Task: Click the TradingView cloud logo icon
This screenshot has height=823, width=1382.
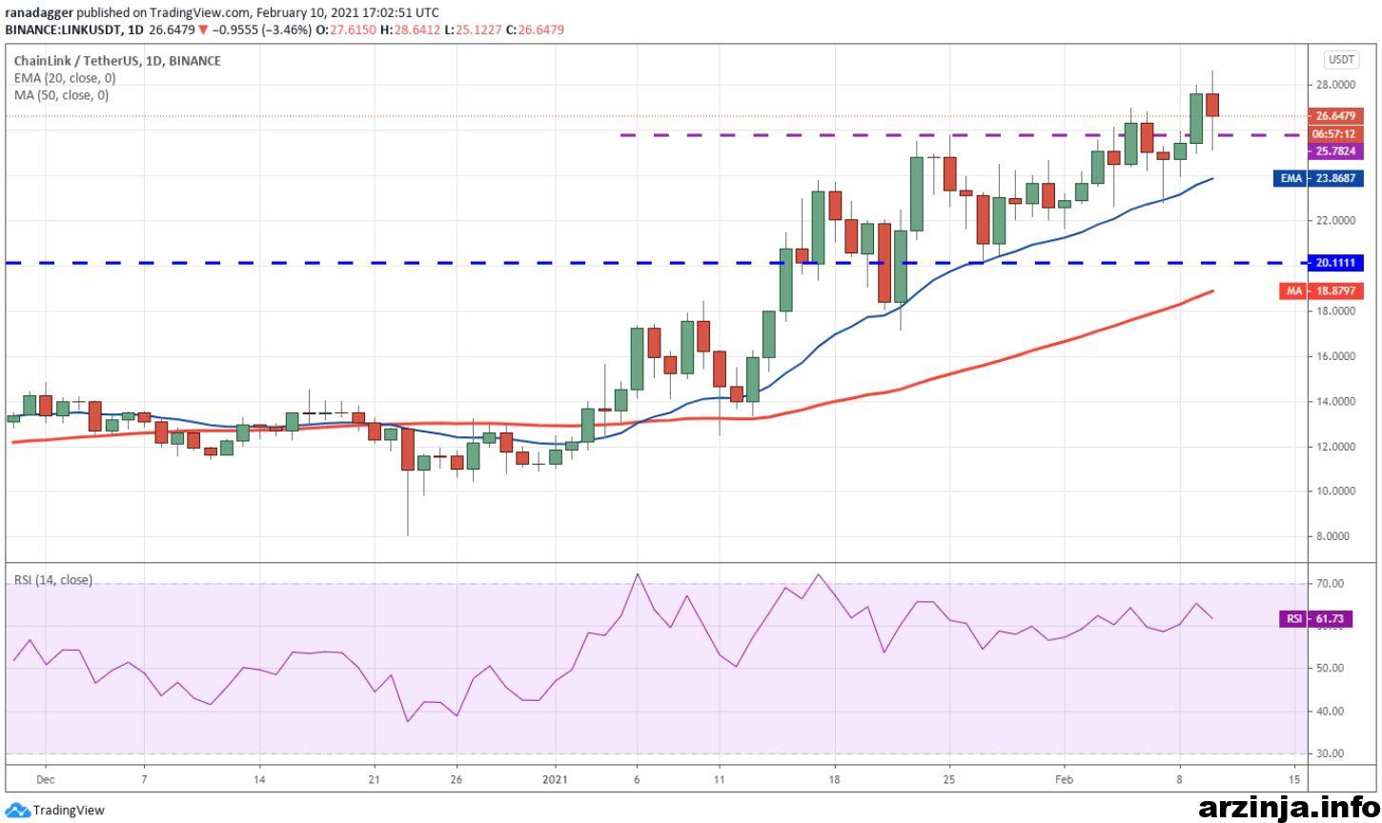Action: 18,811
